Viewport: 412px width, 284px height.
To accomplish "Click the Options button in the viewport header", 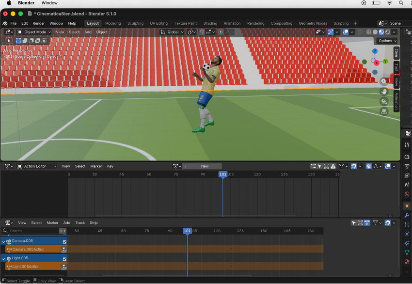I will [x=386, y=41].
